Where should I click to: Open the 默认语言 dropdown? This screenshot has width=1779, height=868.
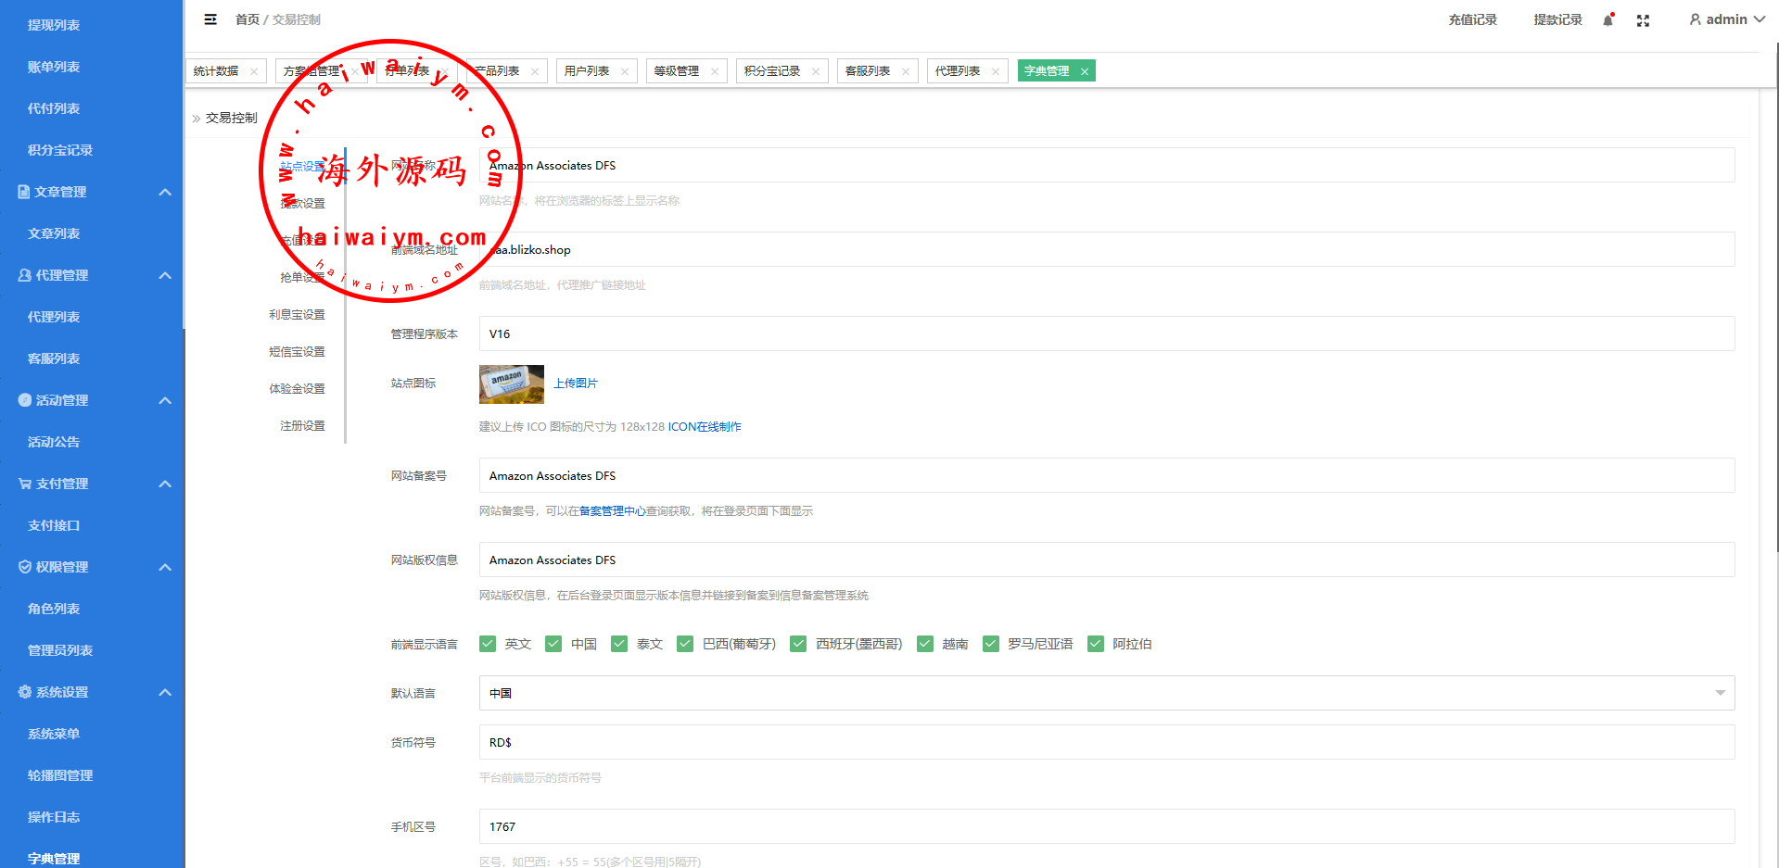1106,693
